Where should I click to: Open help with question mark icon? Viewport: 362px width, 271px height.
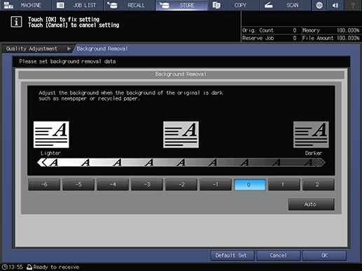[353, 5]
